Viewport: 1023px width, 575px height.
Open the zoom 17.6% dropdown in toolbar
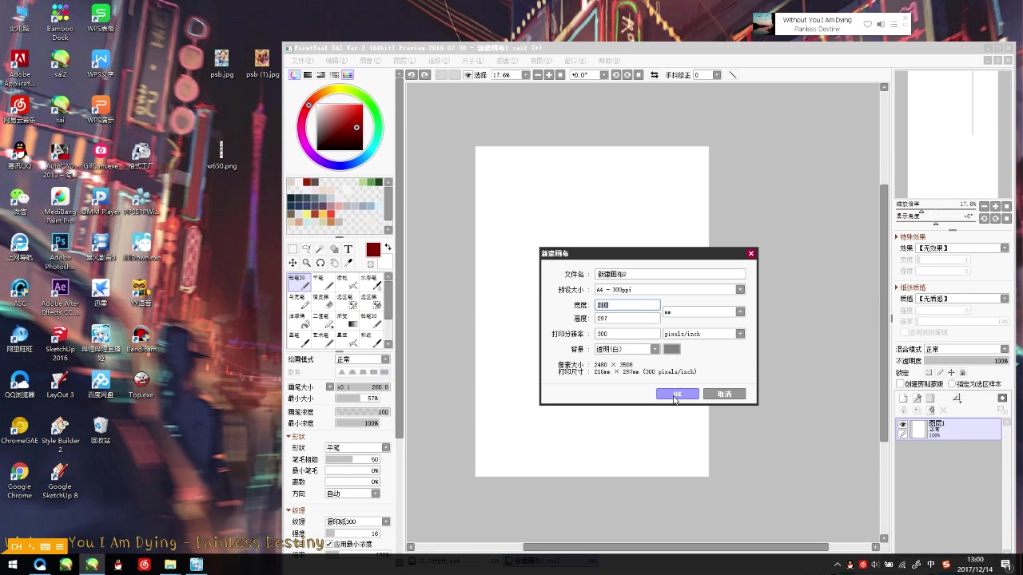click(x=525, y=75)
